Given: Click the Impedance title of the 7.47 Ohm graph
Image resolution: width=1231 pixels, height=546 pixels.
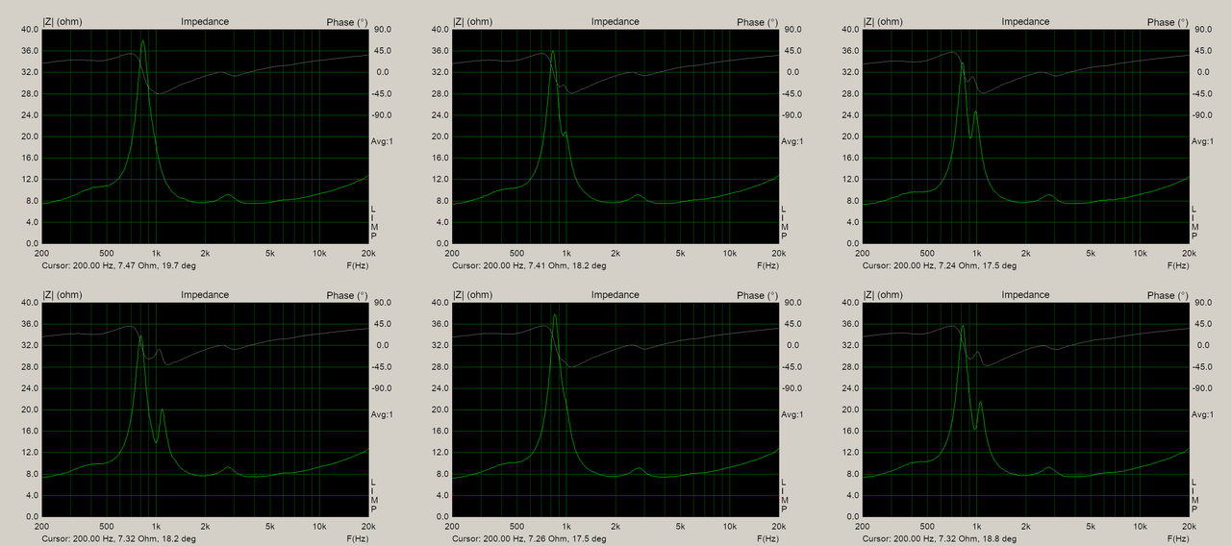Looking at the screenshot, I should (205, 21).
